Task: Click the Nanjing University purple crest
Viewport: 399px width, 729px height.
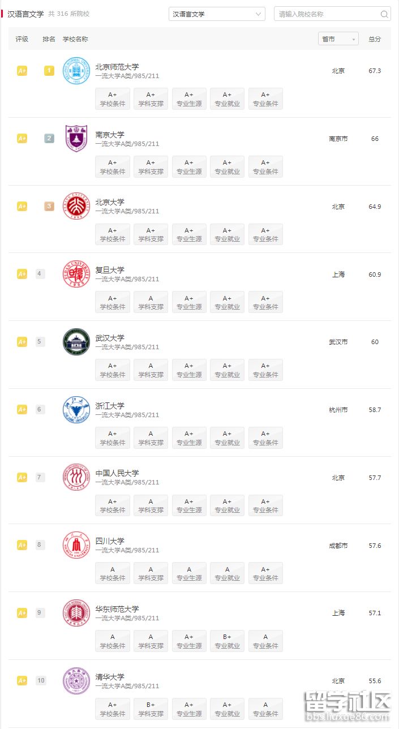Action: (x=76, y=138)
